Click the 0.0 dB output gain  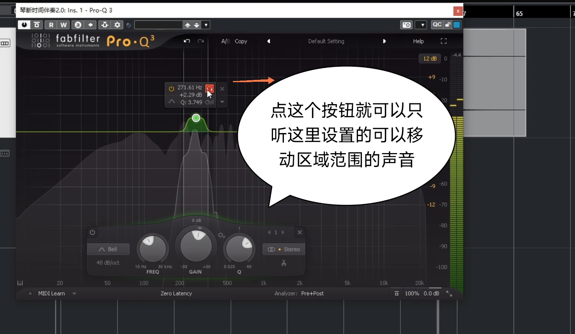tap(431, 294)
